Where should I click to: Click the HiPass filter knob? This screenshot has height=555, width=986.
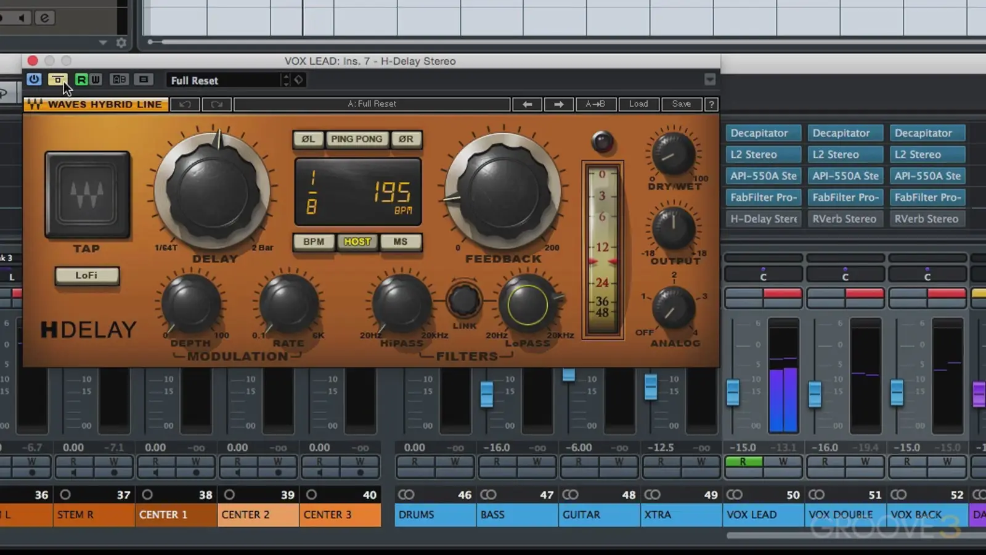401,303
